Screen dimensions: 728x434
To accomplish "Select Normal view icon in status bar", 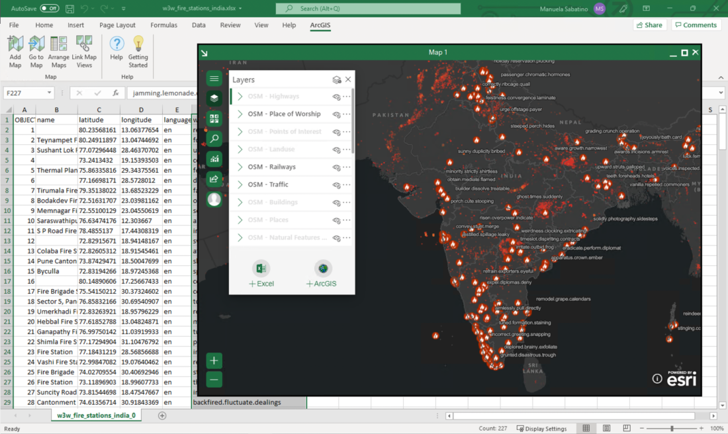I will click(586, 429).
